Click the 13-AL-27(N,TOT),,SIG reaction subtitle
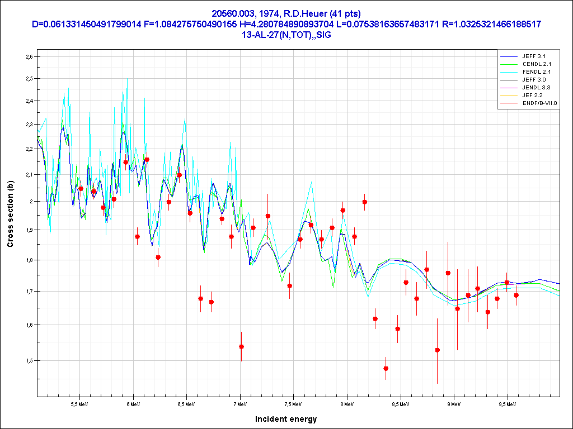This screenshot has height=429, width=573. coord(286,35)
